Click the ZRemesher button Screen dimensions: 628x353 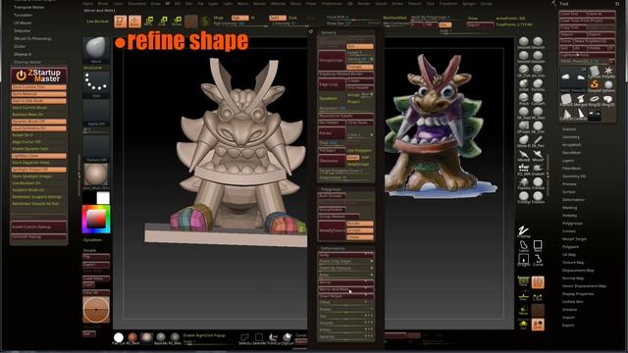click(332, 161)
